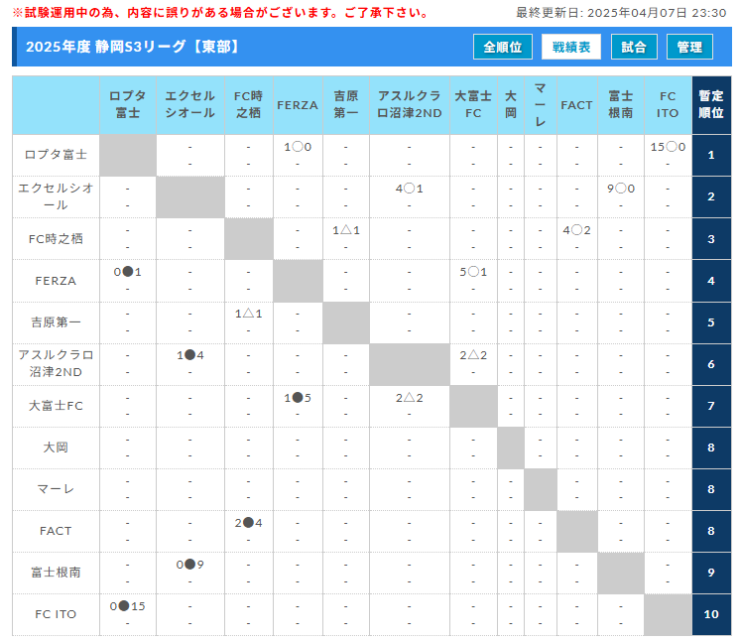Screen dimensions: 740x641
Task: Open the 0●9 result in 富士根南 row
Action: pos(190,565)
